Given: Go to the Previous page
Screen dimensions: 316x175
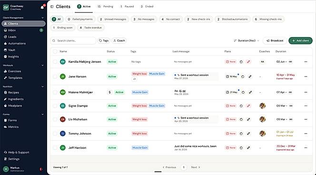Looking at the screenshot, I should [169, 167].
